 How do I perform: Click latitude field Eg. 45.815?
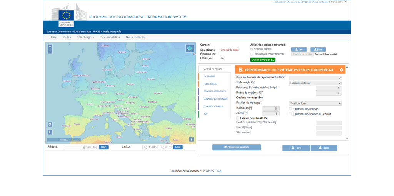point(150,147)
